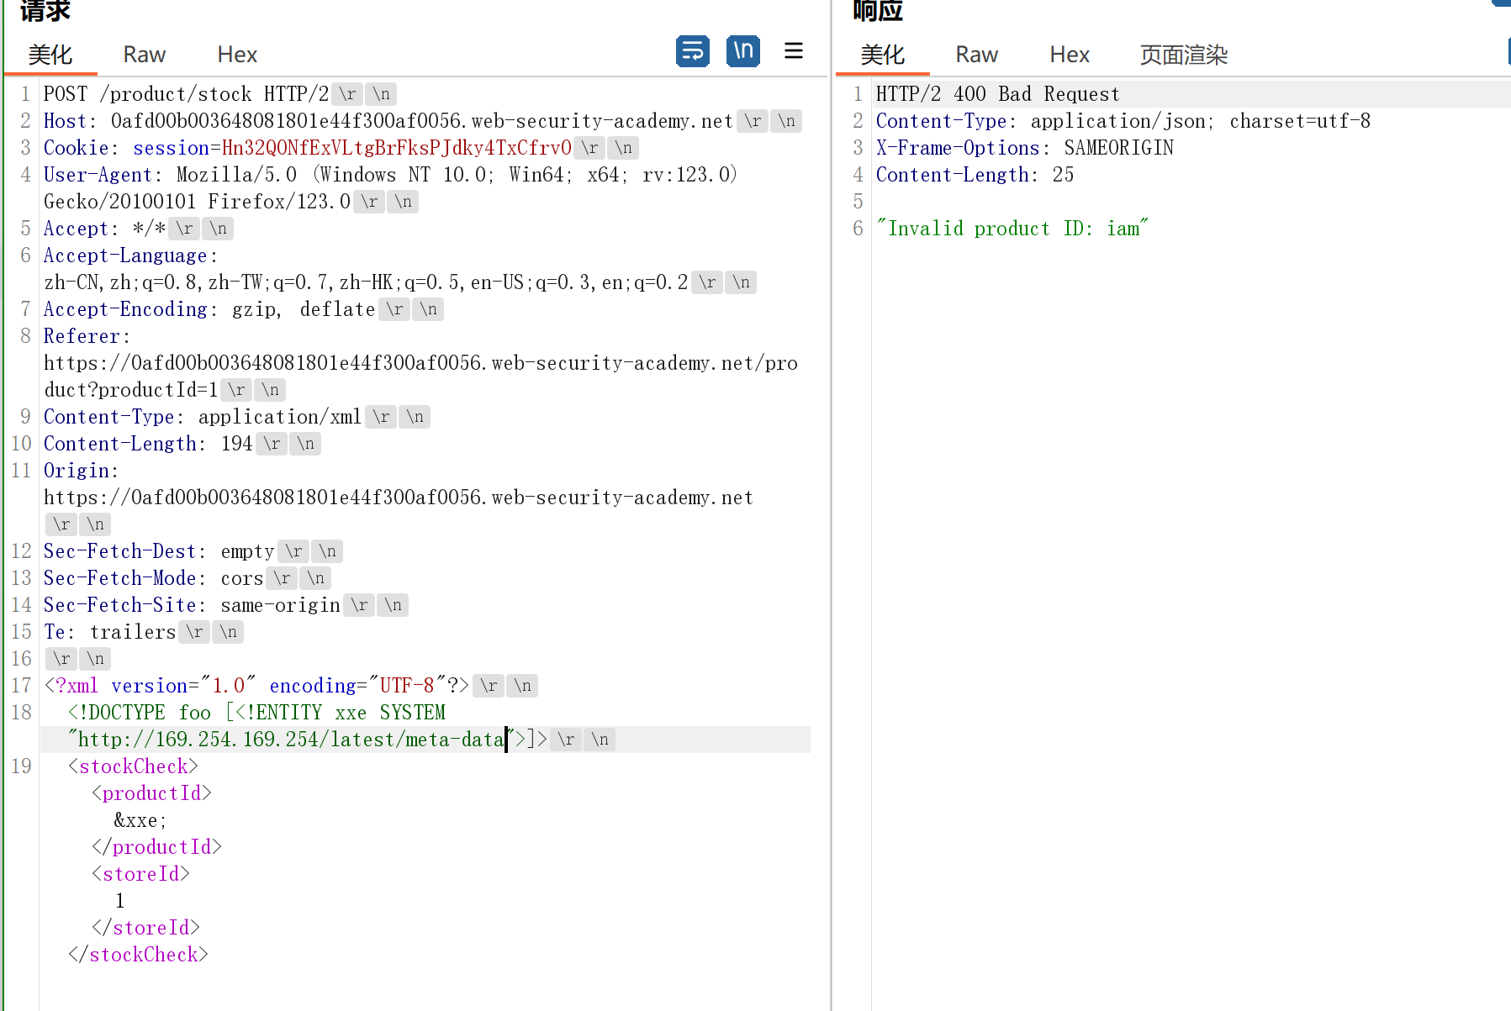Click the Accept-Language header name
This screenshot has width=1511, height=1011.
coord(125,255)
